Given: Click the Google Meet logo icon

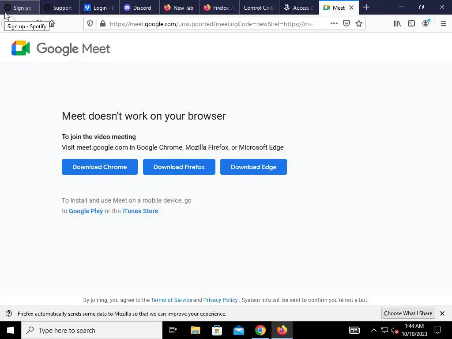Looking at the screenshot, I should click(x=20, y=48).
